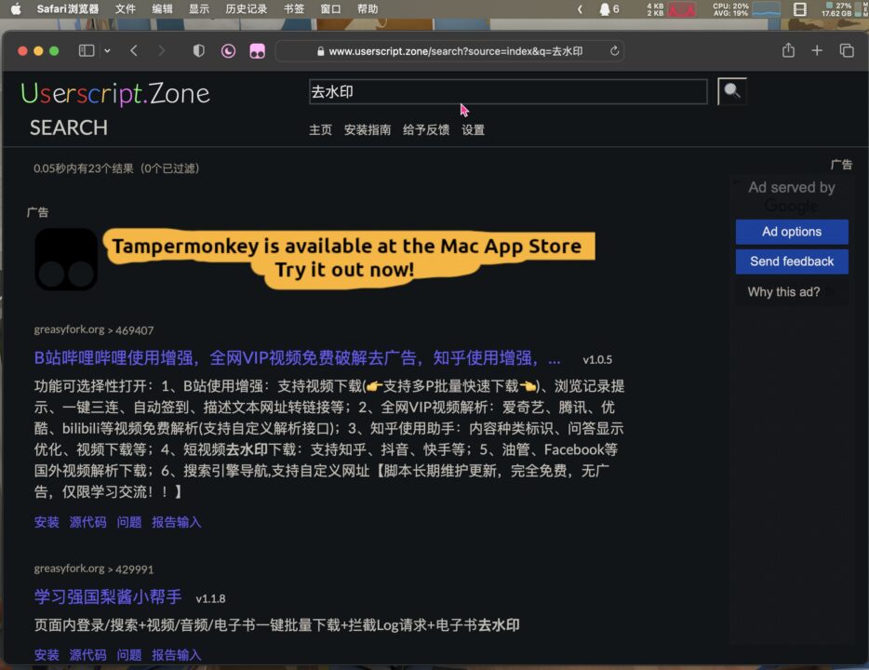869x670 pixels.
Task: Open the chevron dropdown beside the sidebar icon
Action: tap(109, 51)
